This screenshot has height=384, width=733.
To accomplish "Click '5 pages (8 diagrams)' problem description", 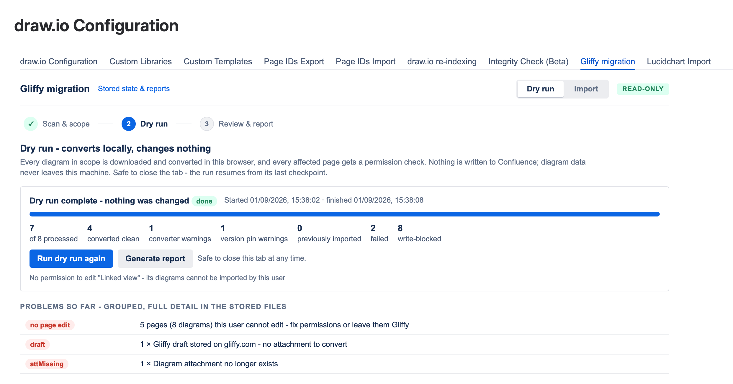I will (274, 325).
